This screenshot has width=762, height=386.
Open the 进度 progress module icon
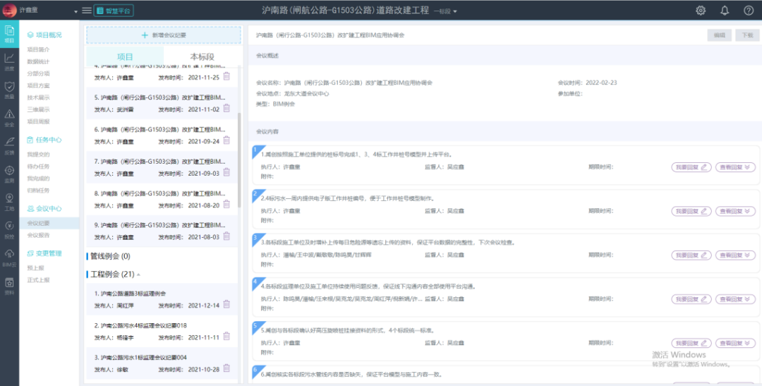pyautogui.click(x=9, y=61)
